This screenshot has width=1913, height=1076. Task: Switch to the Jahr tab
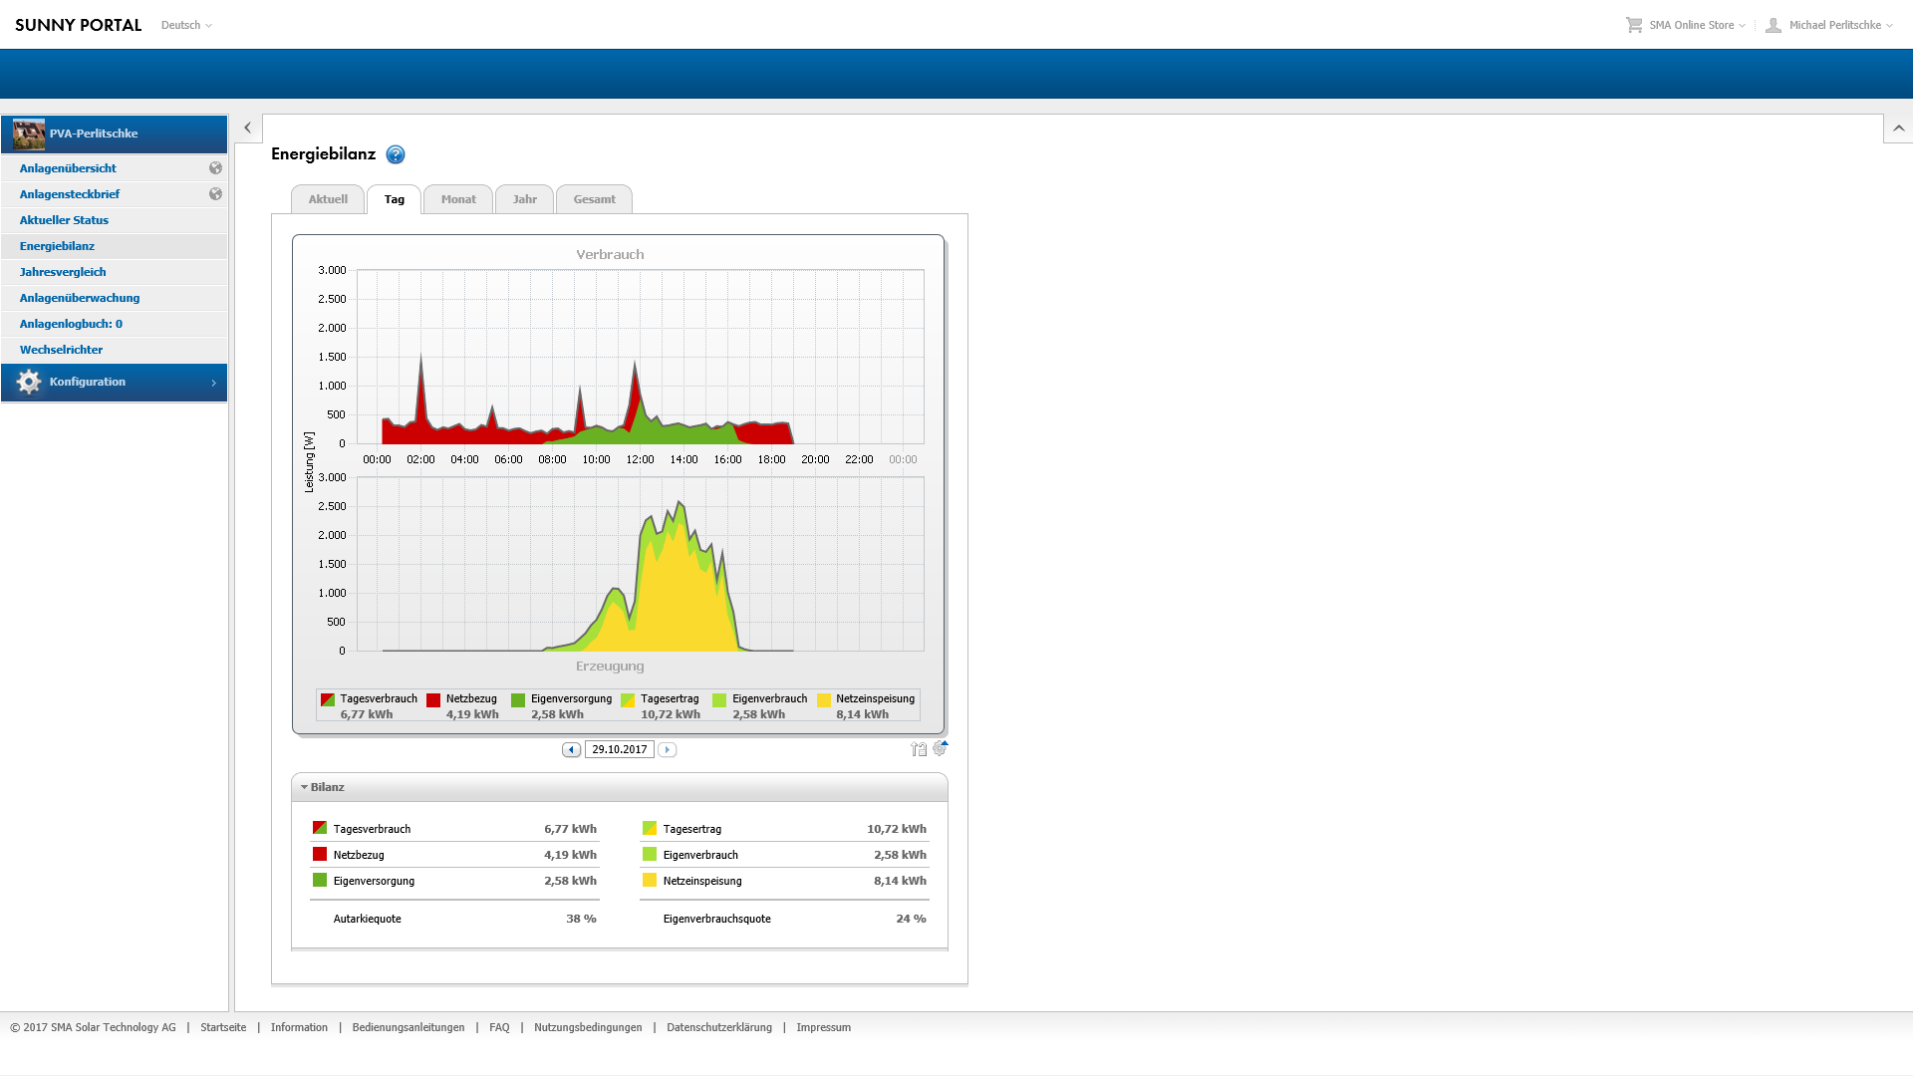(524, 199)
